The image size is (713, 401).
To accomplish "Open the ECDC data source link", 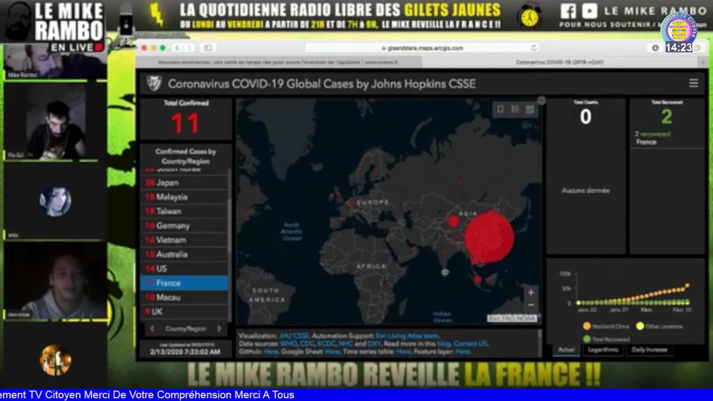I will point(326,344).
